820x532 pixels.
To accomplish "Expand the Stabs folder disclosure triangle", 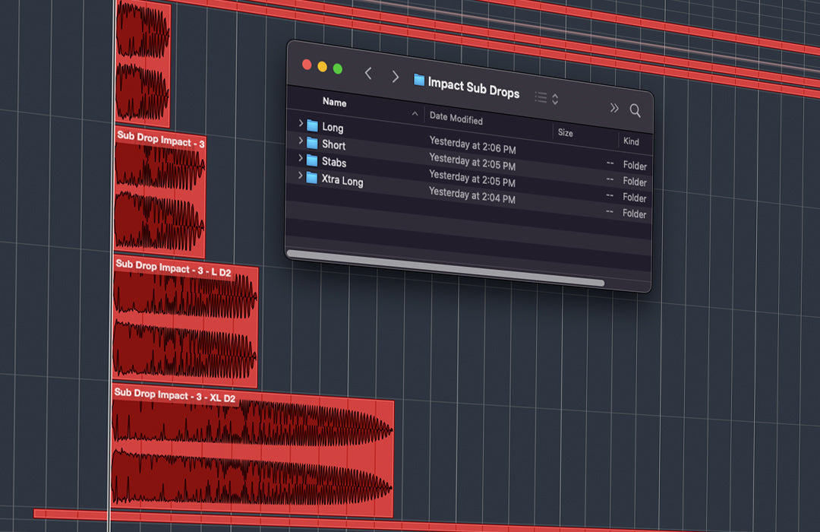I will [x=301, y=158].
